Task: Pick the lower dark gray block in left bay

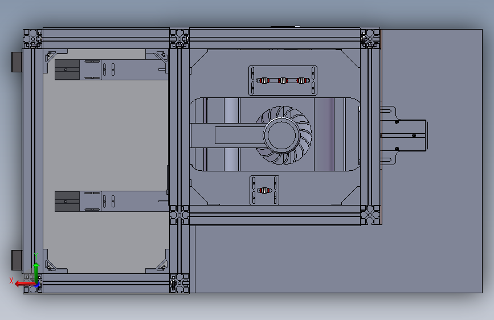Action: (67, 201)
